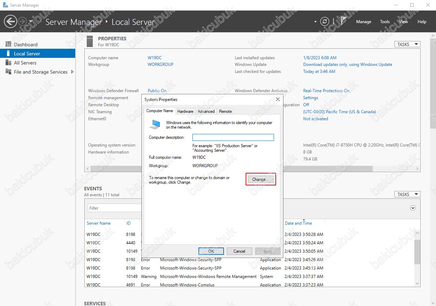
Task: Open the TASKS dropdown in the Events section
Action: [407, 194]
